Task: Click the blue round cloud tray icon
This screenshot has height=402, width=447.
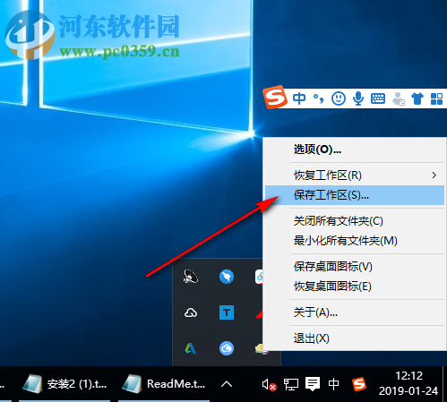Action: point(227,348)
